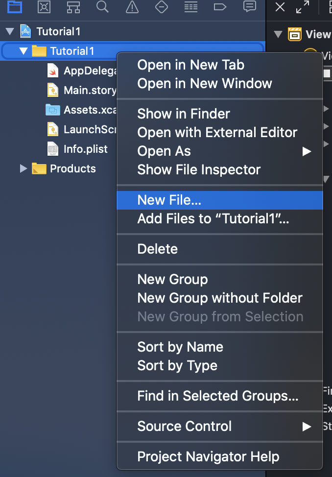Viewport: 332px width, 477px height.
Task: Click the AppDelegate Swift file icon
Action: pos(53,71)
